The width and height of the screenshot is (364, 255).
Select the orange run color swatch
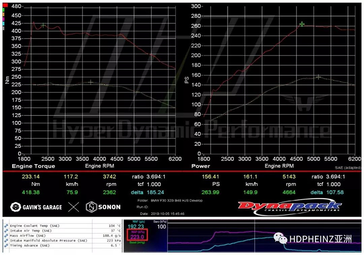(x=3, y=15)
